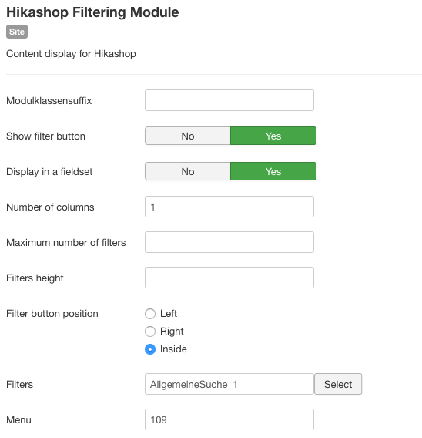The image size is (422, 438).
Task: Choose Right filter button position
Action: [150, 332]
